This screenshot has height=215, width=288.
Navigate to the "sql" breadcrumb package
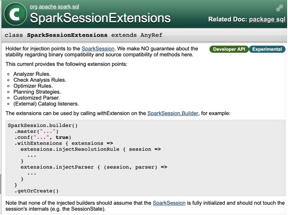[x=75, y=7]
